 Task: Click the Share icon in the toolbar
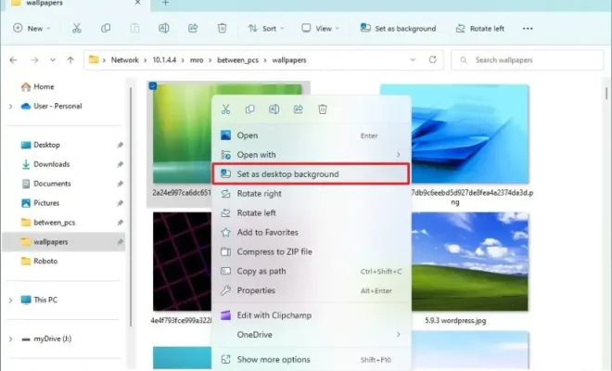tap(193, 29)
